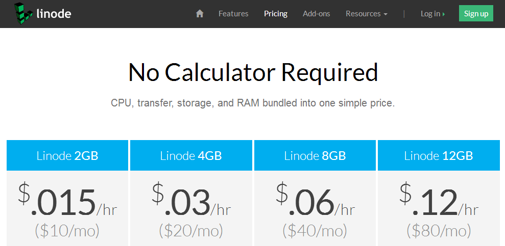Select the Linode 2GB plan header

(x=67, y=155)
